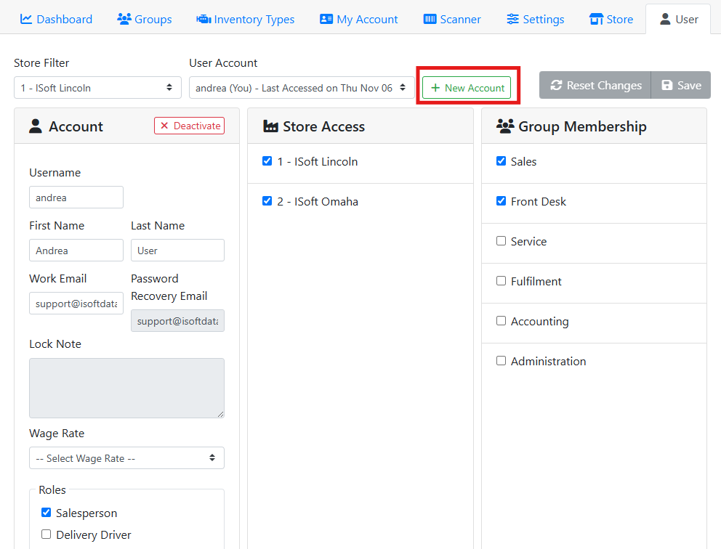Viewport: 721px width, 549px height.
Task: Click the Reset Changes button
Action: tap(595, 85)
